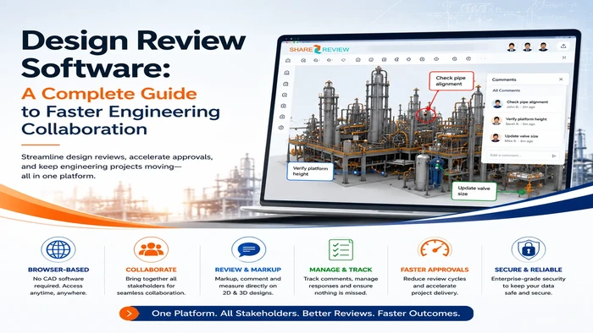The height and width of the screenshot is (333, 593).
Task: Click the Share2Review logo
Action: pyautogui.click(x=319, y=49)
